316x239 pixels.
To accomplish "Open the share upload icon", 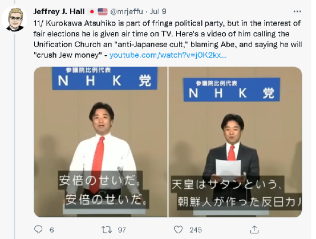I will (x=254, y=229).
